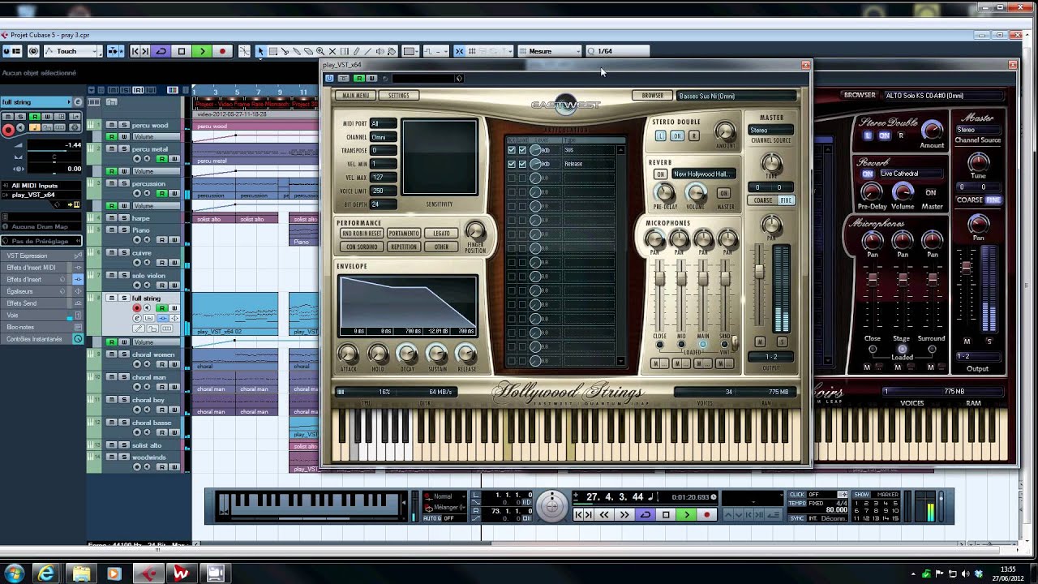
Task: Open the Master Stereo channel source dropdown
Action: tap(770, 130)
